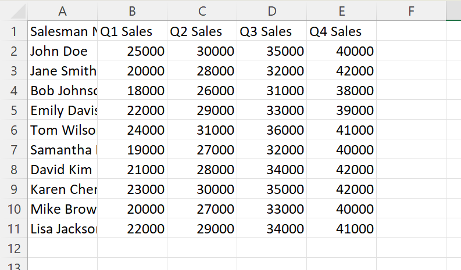
Task: Select Jane Smith's Q2 value 28000
Action: [202, 71]
